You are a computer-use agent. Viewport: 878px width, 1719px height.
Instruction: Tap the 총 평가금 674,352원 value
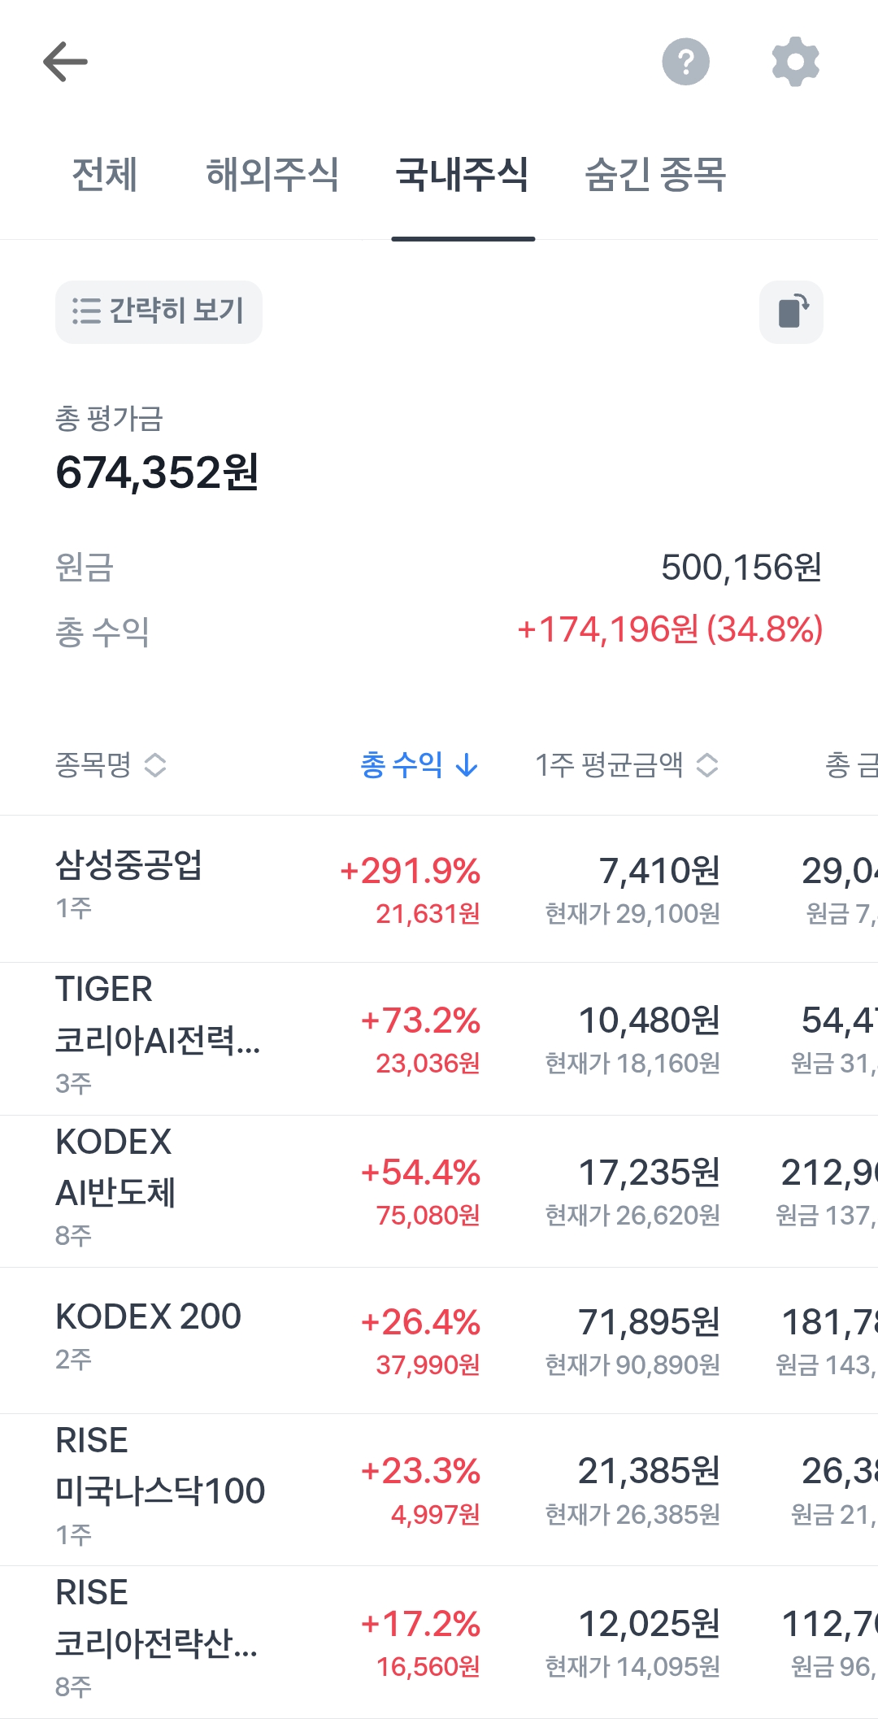(x=157, y=472)
